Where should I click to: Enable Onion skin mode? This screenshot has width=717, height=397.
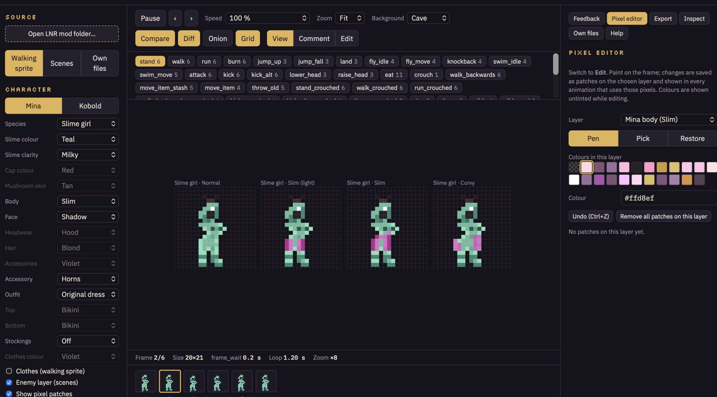tap(218, 38)
